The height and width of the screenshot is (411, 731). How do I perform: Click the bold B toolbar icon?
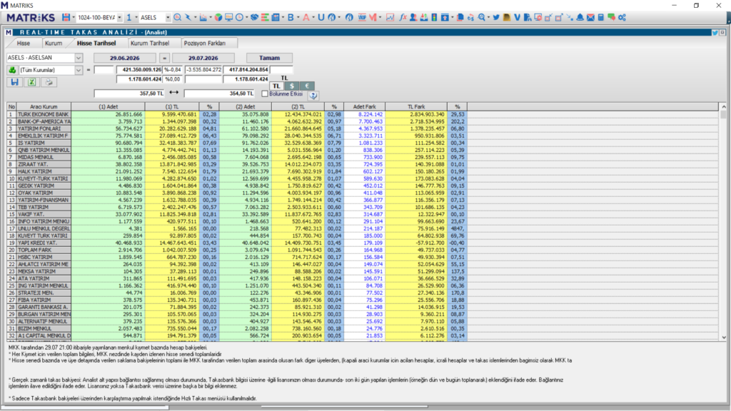coord(291,17)
